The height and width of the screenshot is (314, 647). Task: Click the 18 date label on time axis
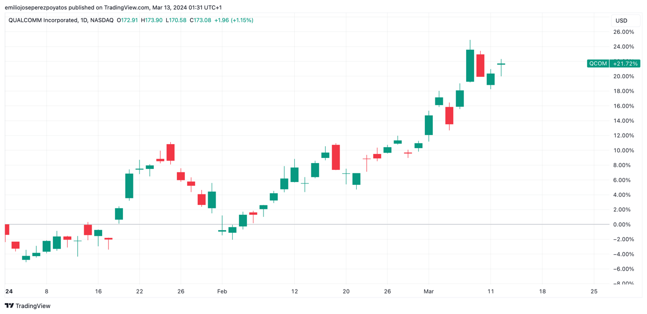pos(542,292)
